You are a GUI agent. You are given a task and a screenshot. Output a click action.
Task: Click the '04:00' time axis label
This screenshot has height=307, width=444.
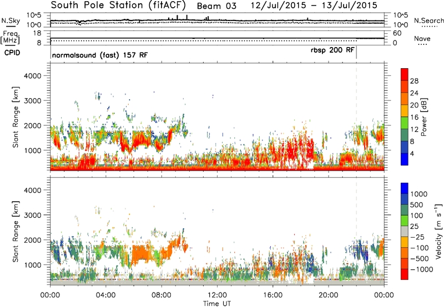[x=105, y=295]
